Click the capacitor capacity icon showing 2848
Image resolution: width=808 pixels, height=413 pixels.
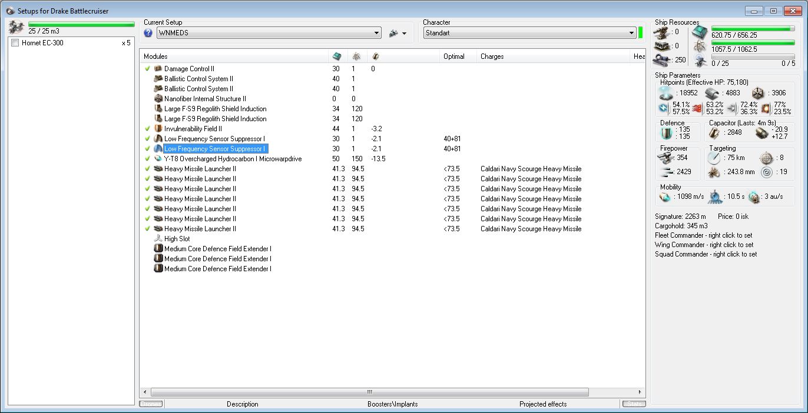point(716,133)
